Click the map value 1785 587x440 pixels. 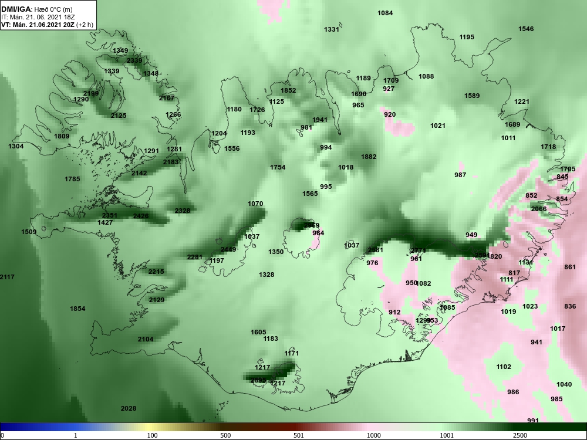click(72, 179)
